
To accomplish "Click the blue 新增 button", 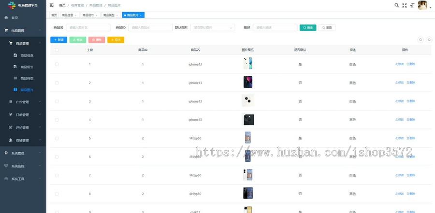I will 58,40.
